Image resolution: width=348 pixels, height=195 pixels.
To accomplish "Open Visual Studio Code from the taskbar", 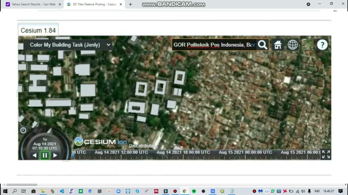I will point(62,191).
